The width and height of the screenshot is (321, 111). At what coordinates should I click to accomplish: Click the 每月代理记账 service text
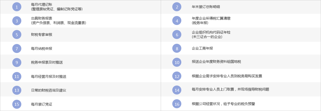[x=42, y=4]
